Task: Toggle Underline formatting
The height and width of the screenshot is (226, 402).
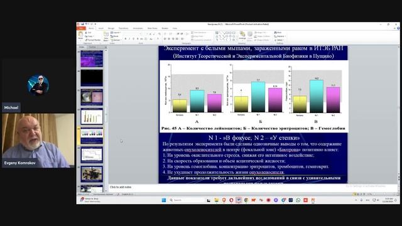Action: point(133,39)
